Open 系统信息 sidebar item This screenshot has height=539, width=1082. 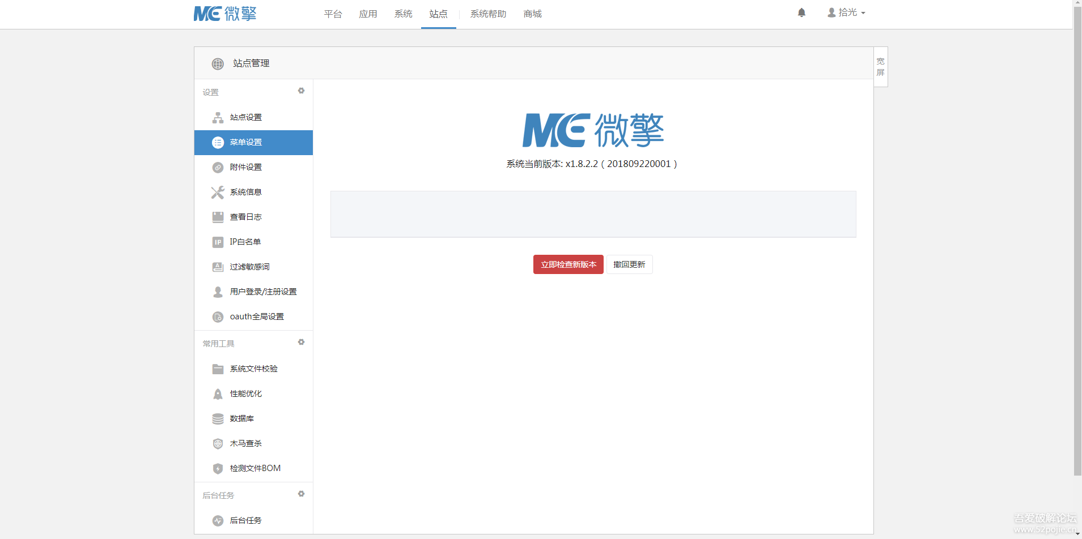coord(253,192)
